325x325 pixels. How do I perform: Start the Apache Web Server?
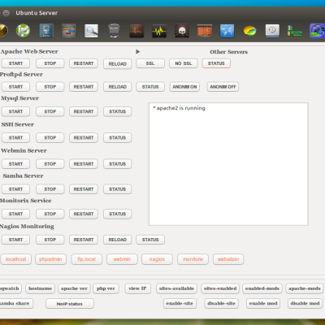pyautogui.click(x=15, y=63)
